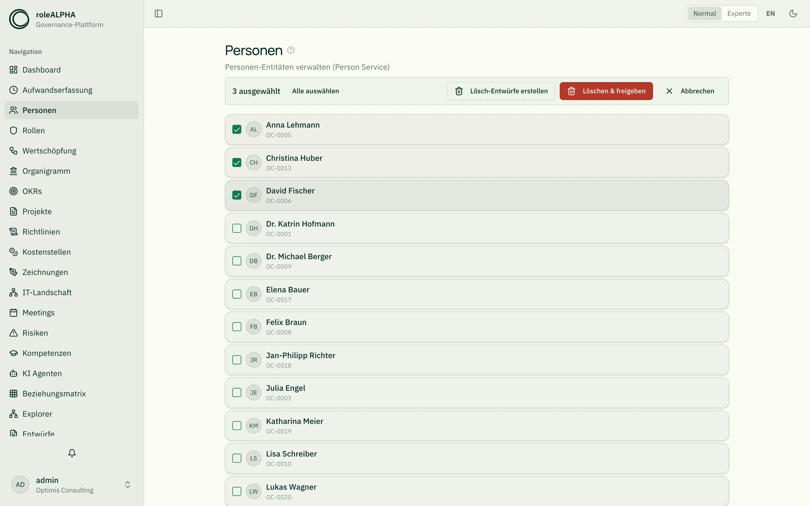
Task: Click the Meetings calendar icon
Action: 13,313
